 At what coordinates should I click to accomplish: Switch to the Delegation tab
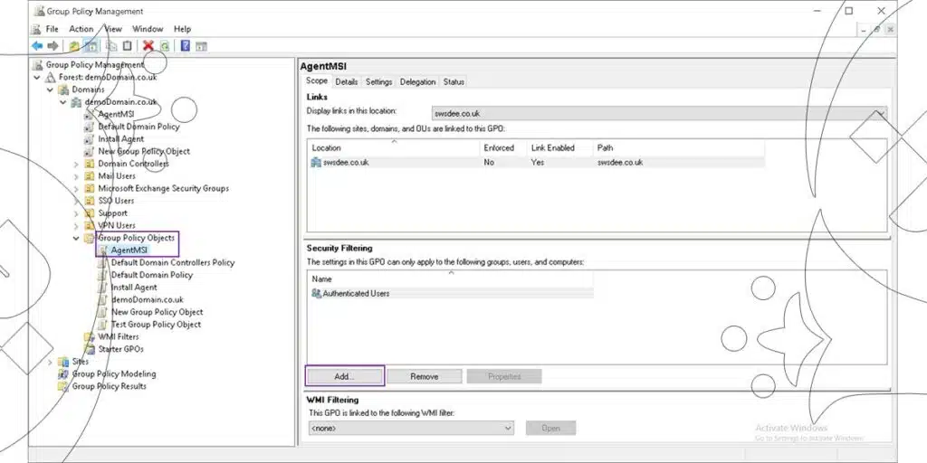pos(417,81)
